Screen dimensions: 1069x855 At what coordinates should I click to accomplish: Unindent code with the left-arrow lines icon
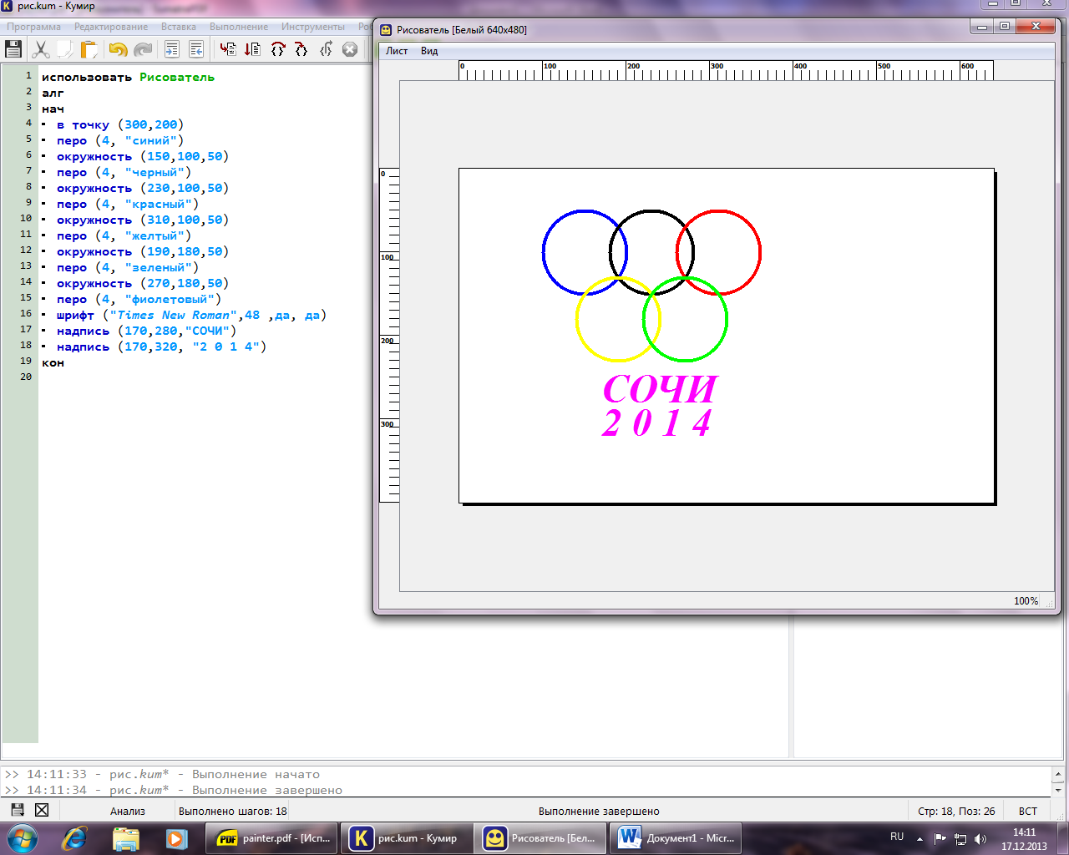[196, 49]
